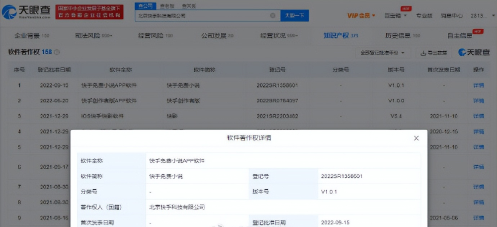Select the 查公司 search tab
Screen dimensions: 497x227
pos(146,5)
